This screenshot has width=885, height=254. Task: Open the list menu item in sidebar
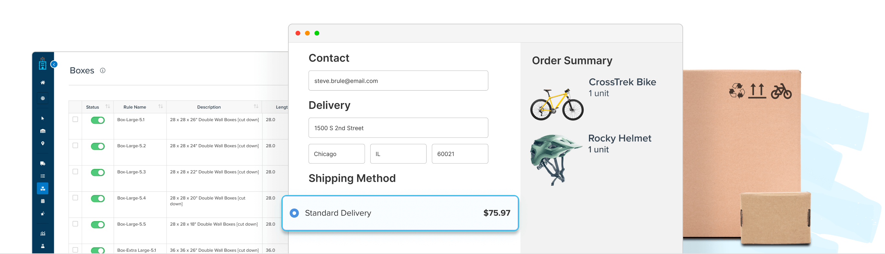[x=43, y=176]
